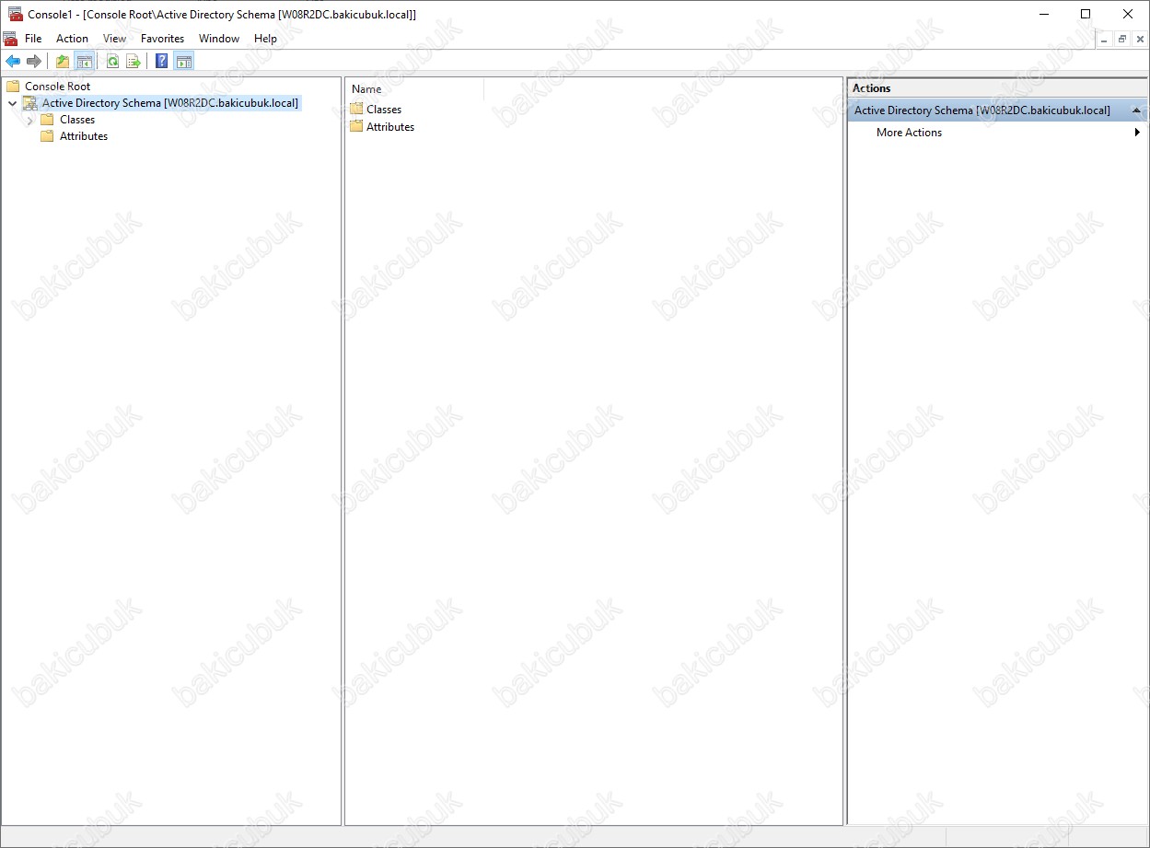The width and height of the screenshot is (1150, 848).
Task: Click Attributes folder icon in results pane
Action: pyautogui.click(x=356, y=126)
